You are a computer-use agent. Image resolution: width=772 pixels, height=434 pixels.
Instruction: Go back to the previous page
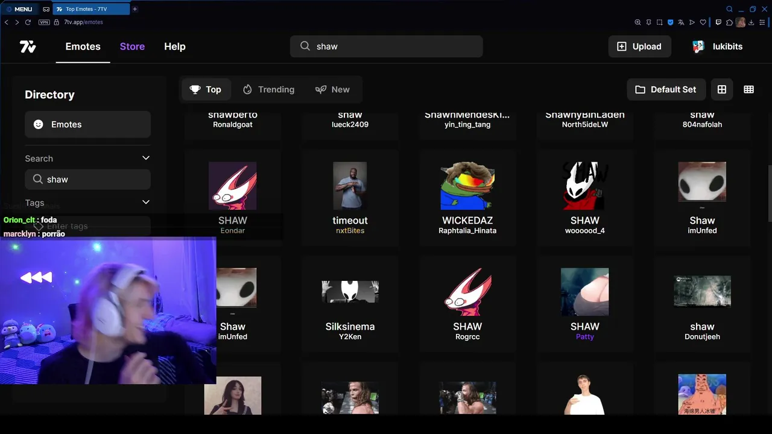coord(7,22)
